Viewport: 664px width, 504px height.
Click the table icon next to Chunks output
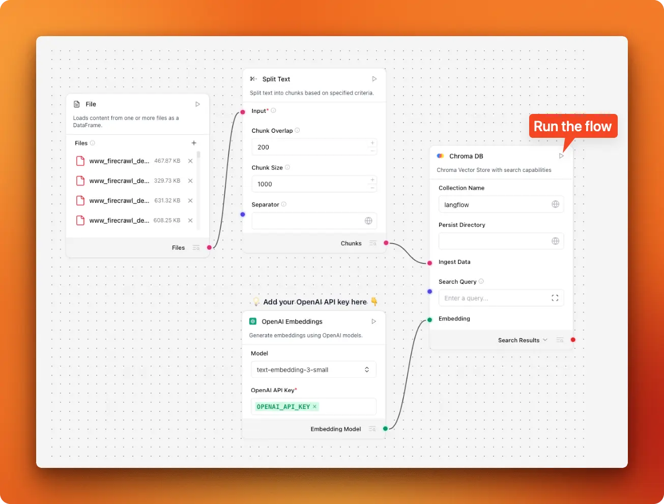(373, 243)
